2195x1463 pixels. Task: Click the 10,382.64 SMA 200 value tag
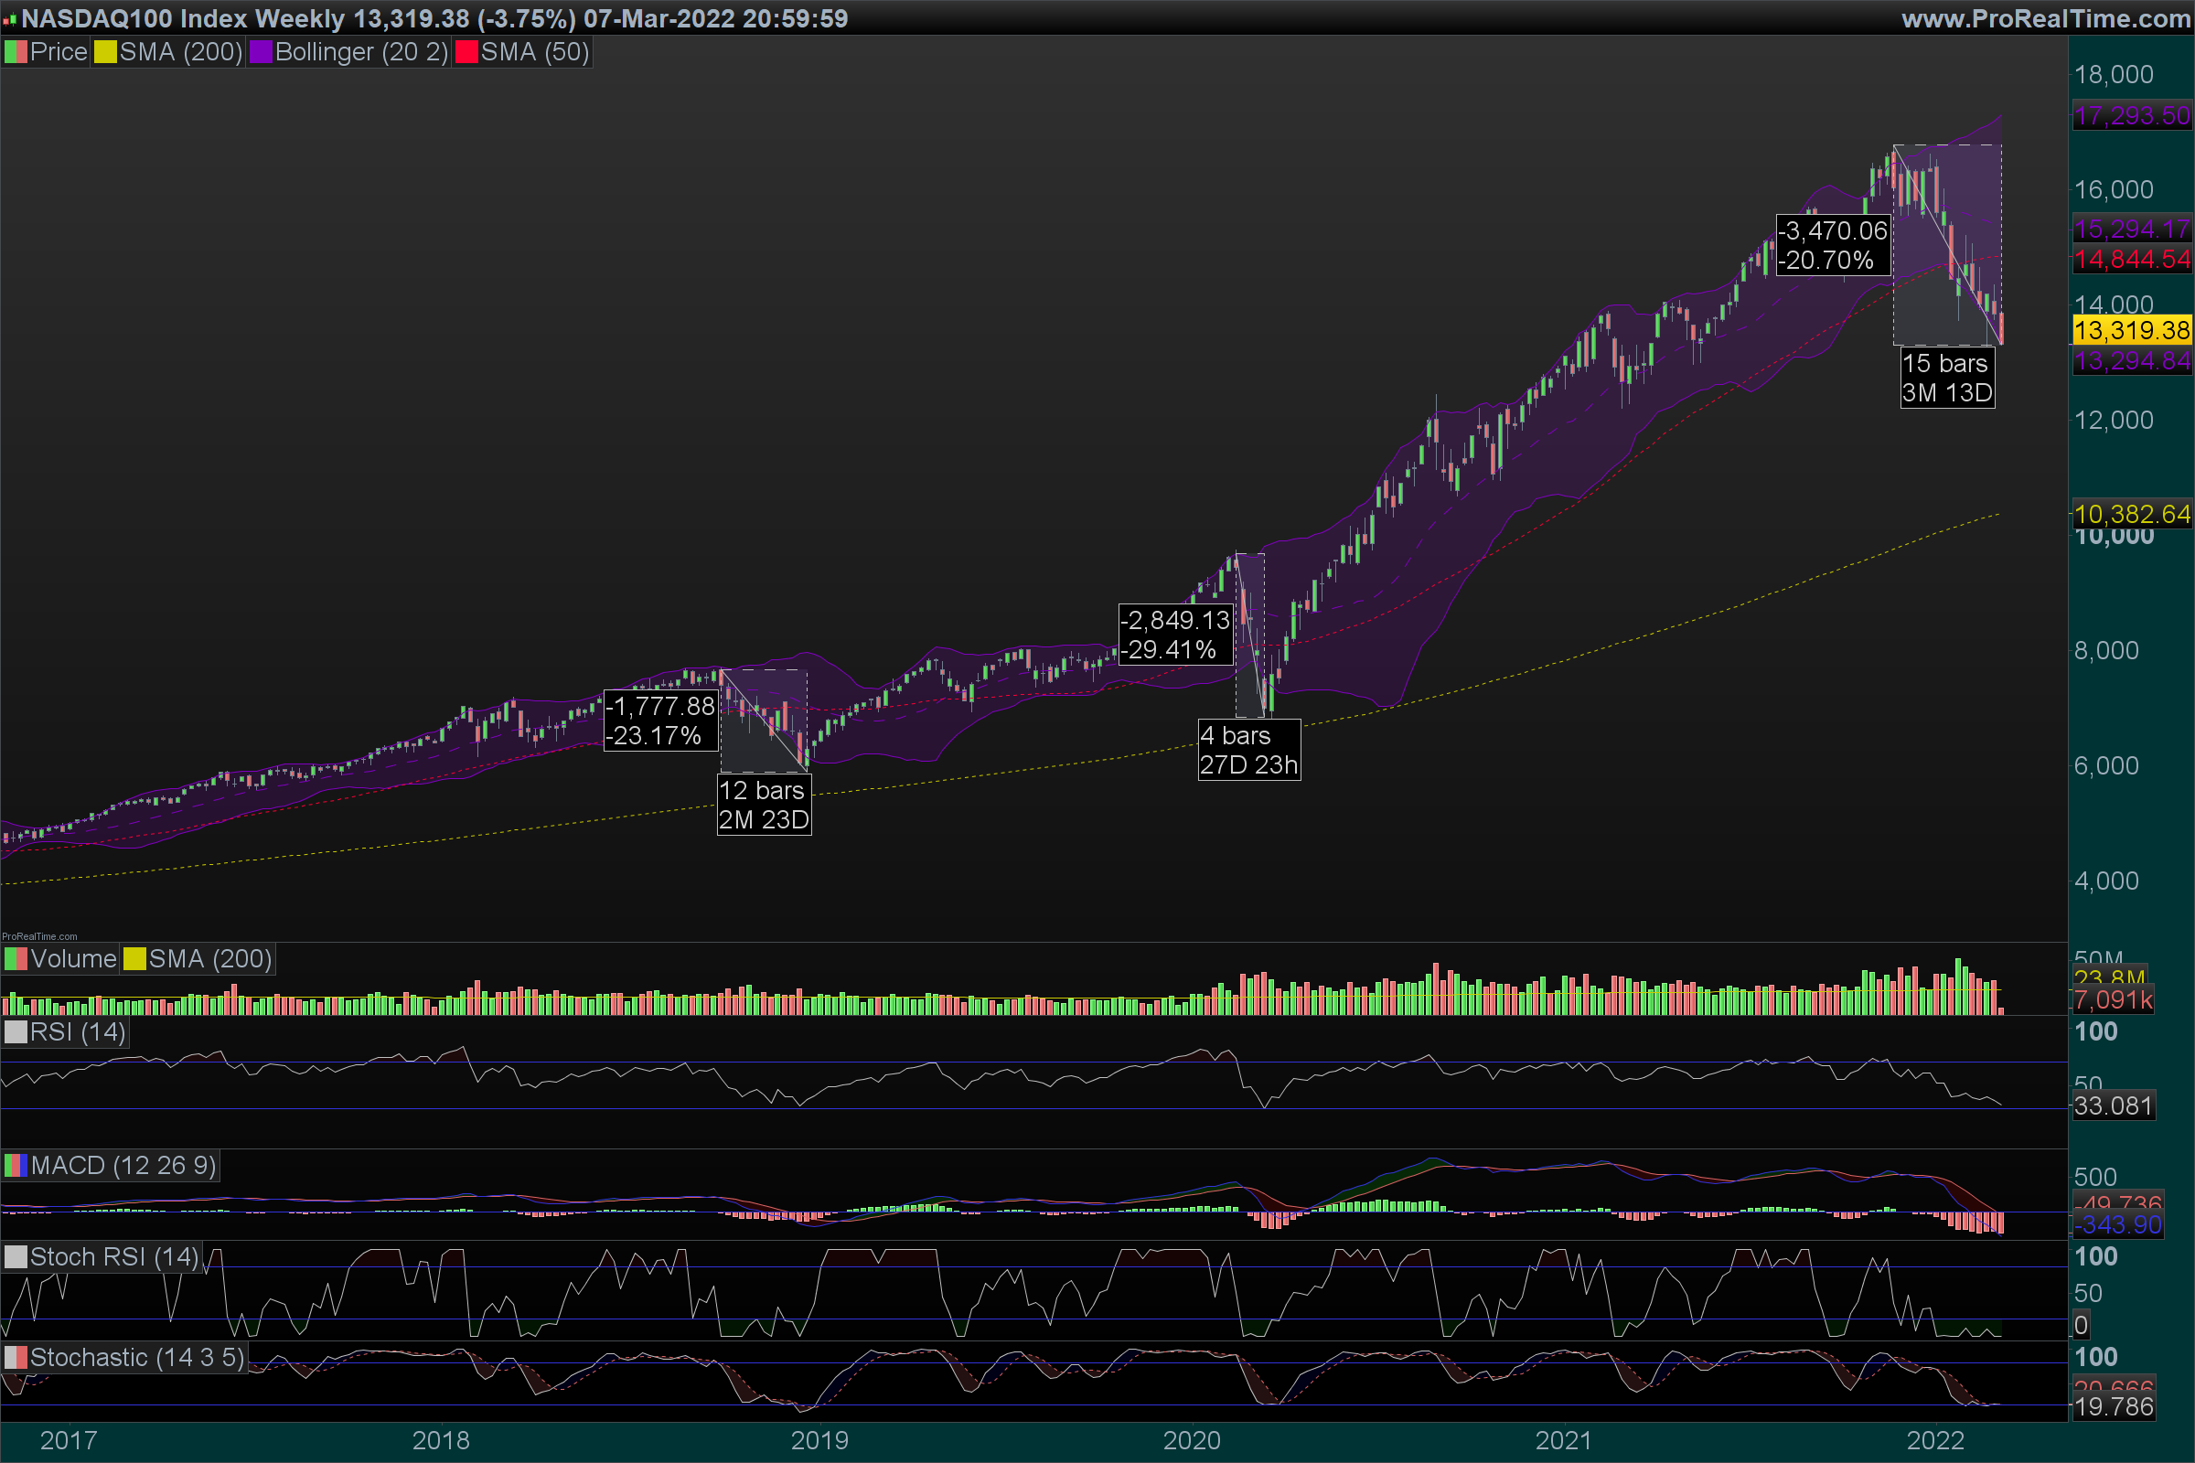pos(2131,514)
